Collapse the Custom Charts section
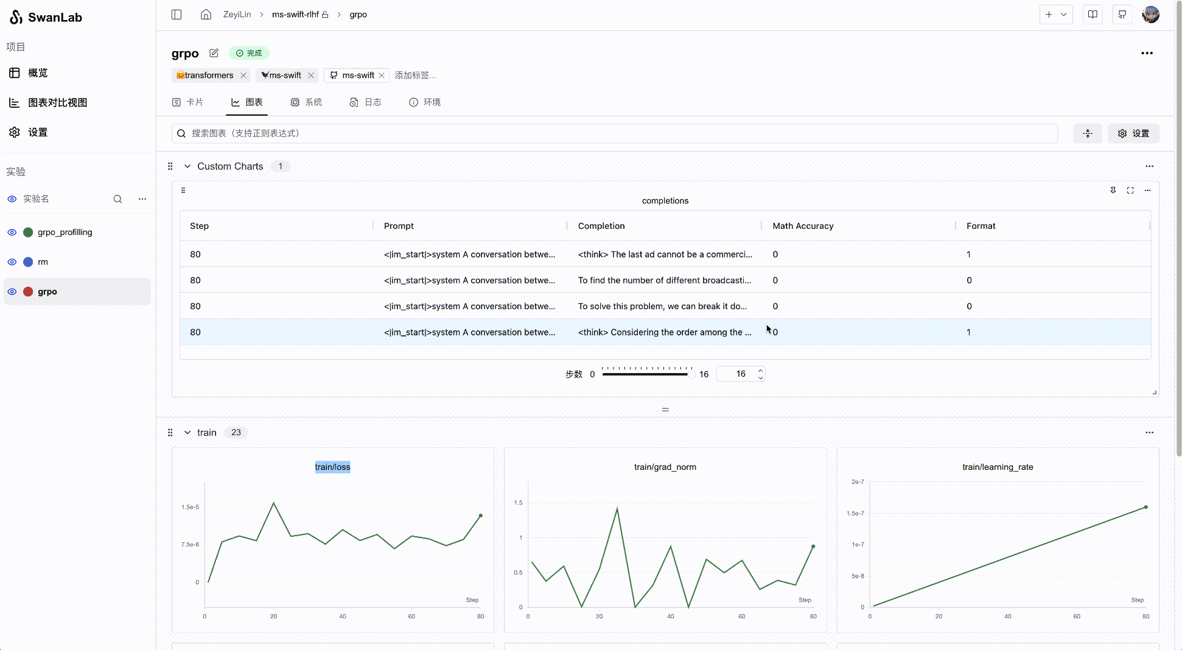1182x650 pixels. pyautogui.click(x=187, y=166)
